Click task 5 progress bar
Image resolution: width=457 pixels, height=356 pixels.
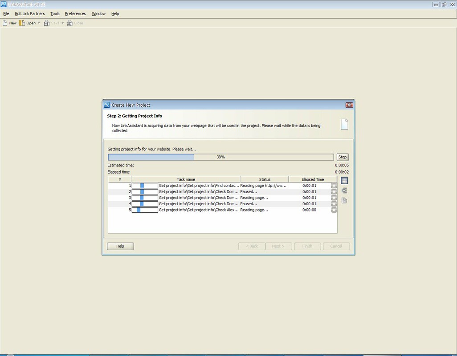tap(145, 210)
